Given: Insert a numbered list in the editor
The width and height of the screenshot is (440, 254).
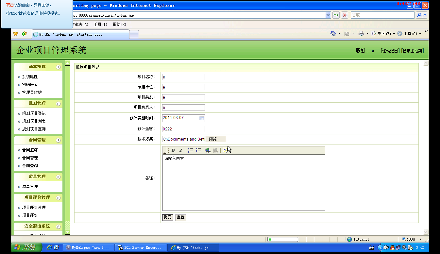Looking at the screenshot, I should 191,150.
